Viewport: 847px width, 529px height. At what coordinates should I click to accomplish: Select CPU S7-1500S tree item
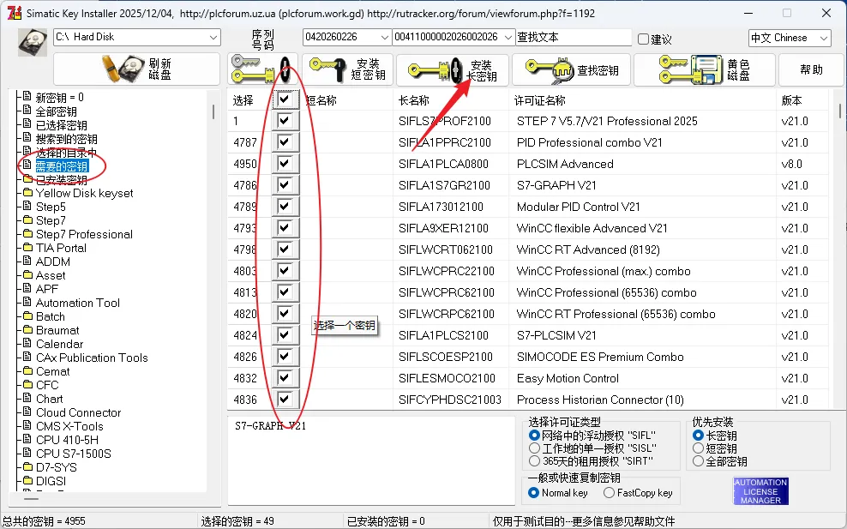[x=74, y=454]
